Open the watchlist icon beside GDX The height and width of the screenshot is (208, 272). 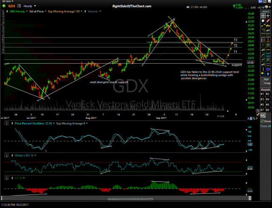(x=19, y=6)
